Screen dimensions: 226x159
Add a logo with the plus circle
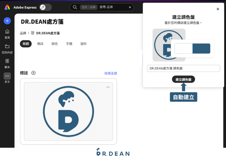(x=33, y=73)
